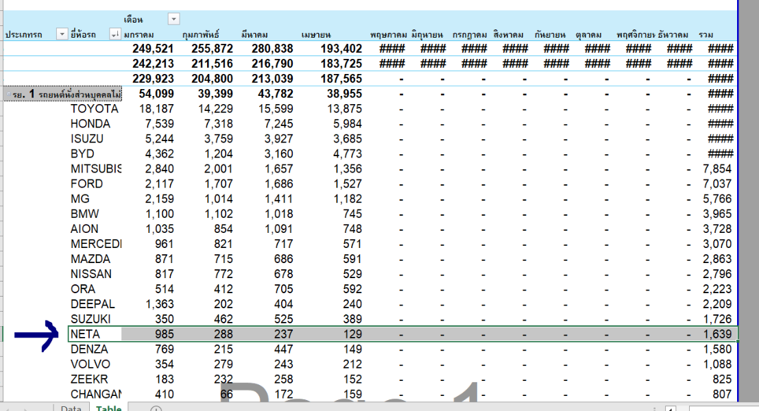Click DEEPAL January value 1,363
The image size is (759, 411).
click(x=160, y=303)
